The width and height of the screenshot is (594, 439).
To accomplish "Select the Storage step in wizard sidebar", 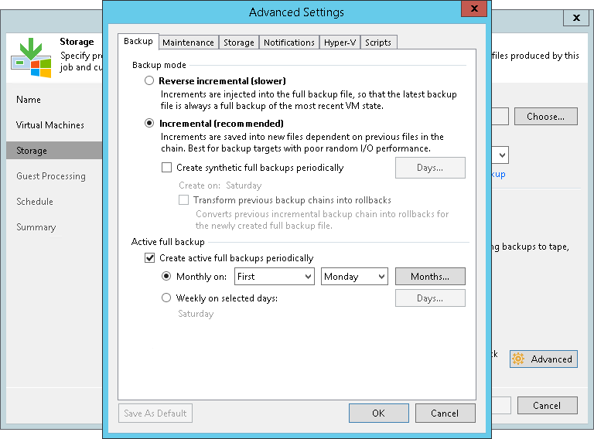I will (x=54, y=151).
